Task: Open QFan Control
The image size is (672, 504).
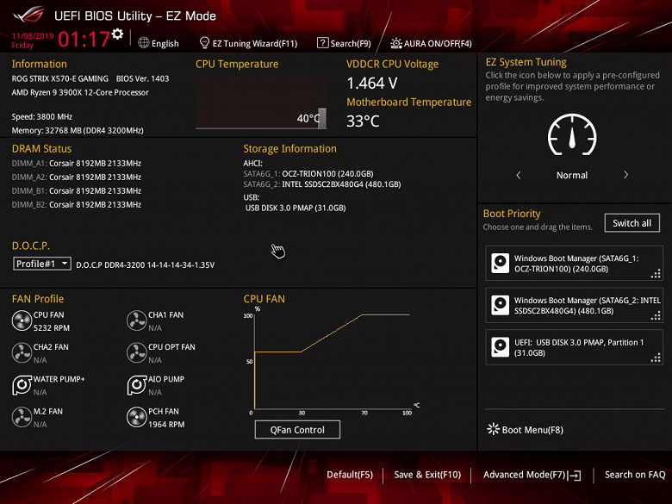Action: 297,429
